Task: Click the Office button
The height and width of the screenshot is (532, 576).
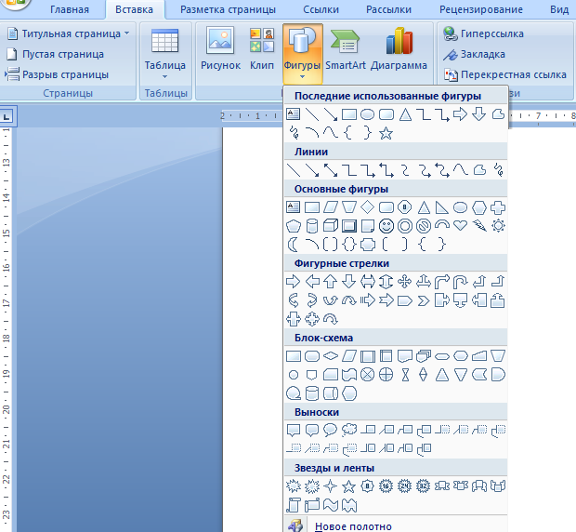Action: pyautogui.click(x=15, y=3)
